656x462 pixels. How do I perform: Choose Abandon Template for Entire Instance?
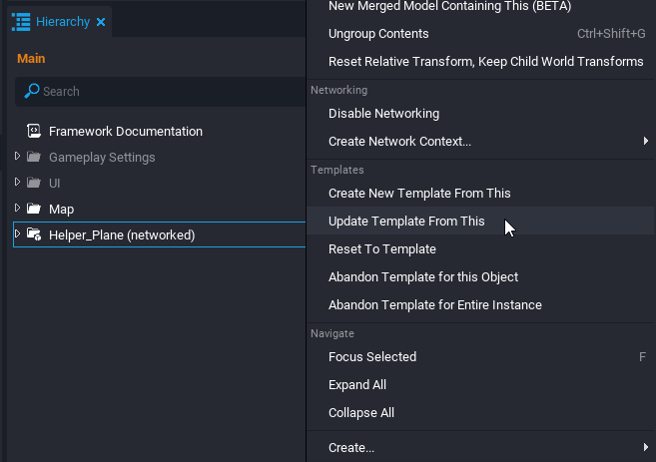point(434,305)
